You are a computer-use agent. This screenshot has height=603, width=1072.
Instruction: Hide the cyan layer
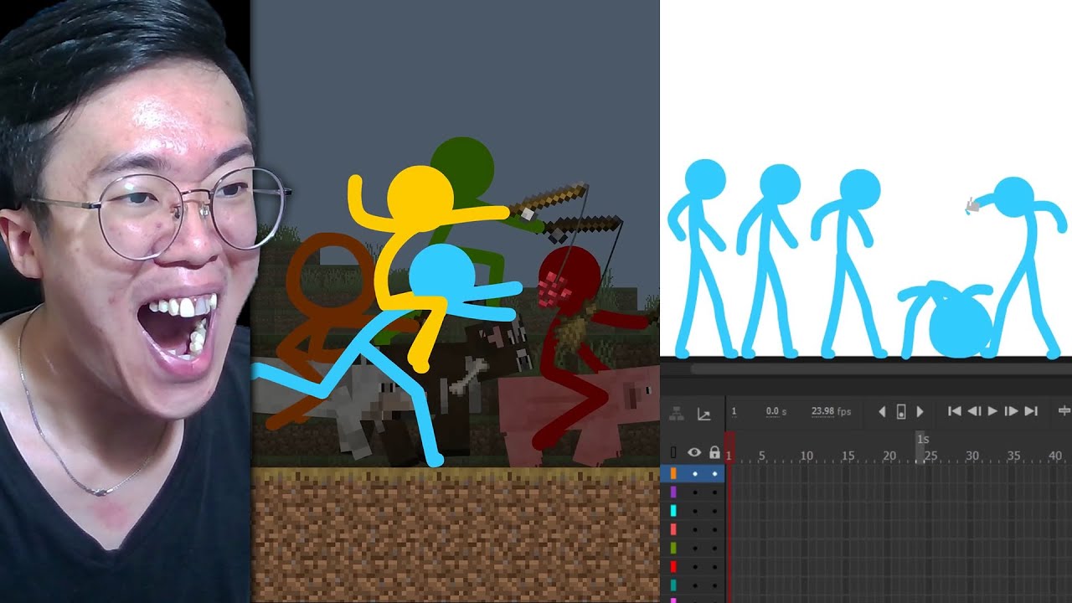coord(694,511)
